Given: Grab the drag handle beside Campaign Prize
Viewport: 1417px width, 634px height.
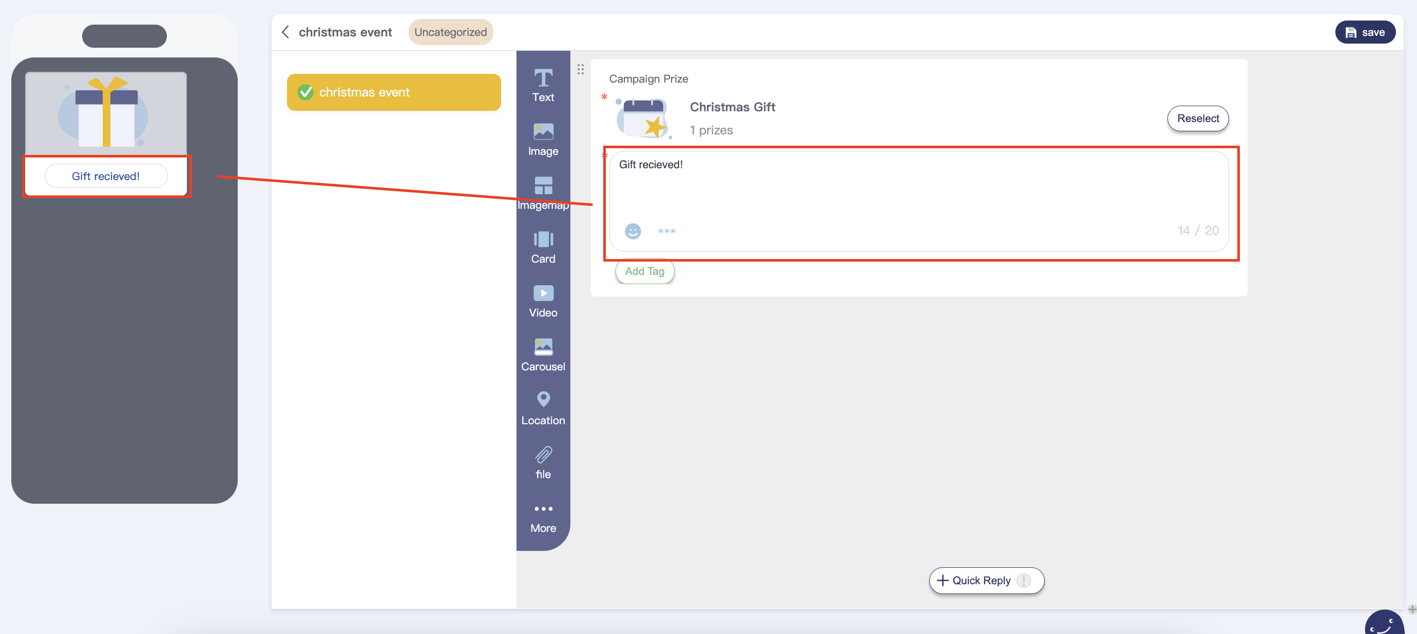Looking at the screenshot, I should pos(580,69).
